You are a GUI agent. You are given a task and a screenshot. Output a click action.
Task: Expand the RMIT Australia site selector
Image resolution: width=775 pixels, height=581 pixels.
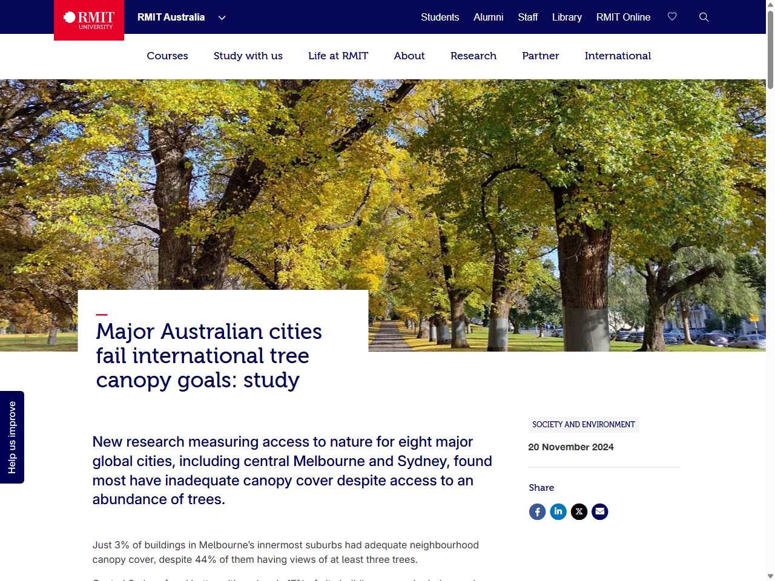pos(181,18)
